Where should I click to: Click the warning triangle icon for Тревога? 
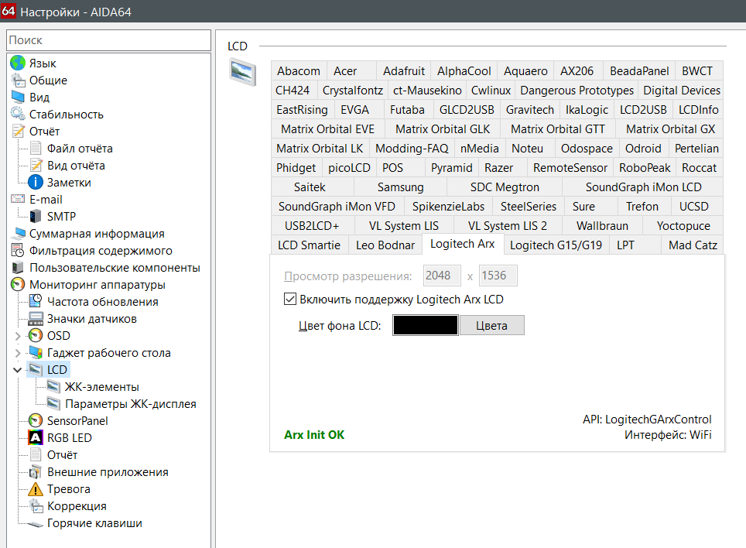(36, 489)
